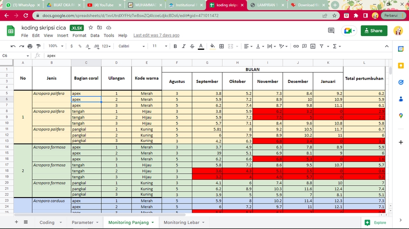This screenshot has height=229, width=409.
Task: Open Sheets home icon
Action: point(11,31)
